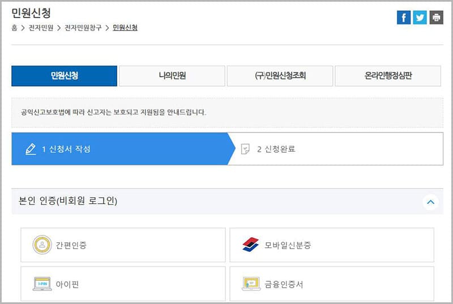The image size is (453, 304).
Task: Select the 온라인행정심판 tab
Action: click(x=388, y=76)
